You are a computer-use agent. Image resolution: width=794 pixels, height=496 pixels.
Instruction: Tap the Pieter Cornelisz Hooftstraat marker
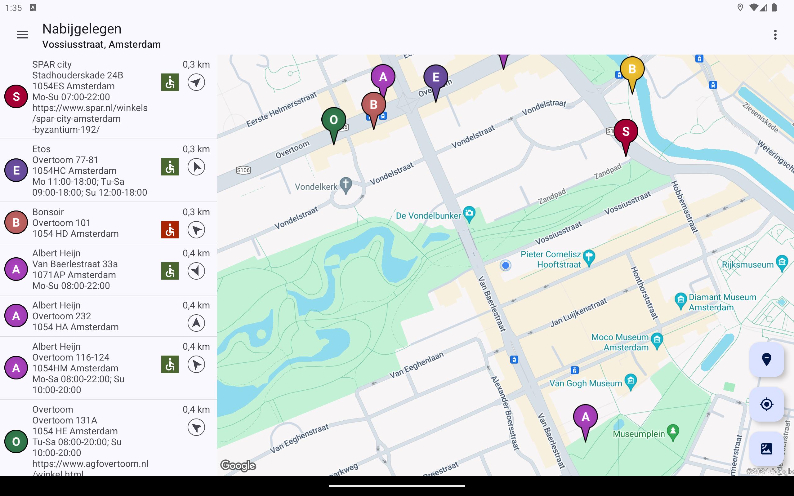click(589, 258)
